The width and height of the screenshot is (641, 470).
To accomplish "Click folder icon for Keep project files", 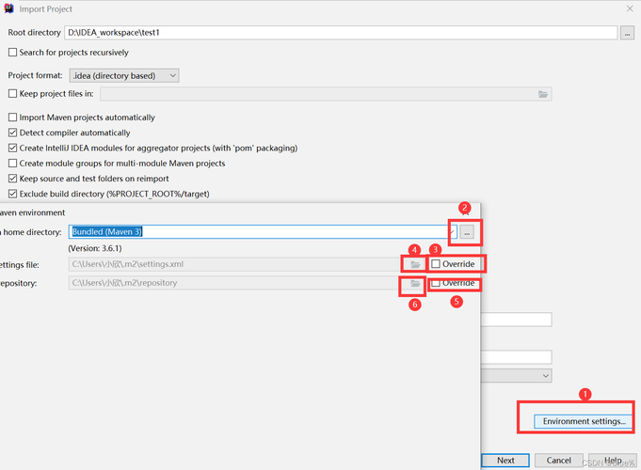I will pyautogui.click(x=542, y=94).
